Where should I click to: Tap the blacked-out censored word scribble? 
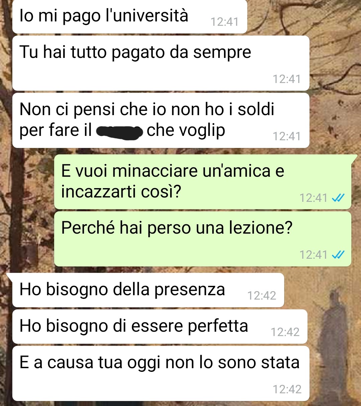pyautogui.click(x=119, y=132)
